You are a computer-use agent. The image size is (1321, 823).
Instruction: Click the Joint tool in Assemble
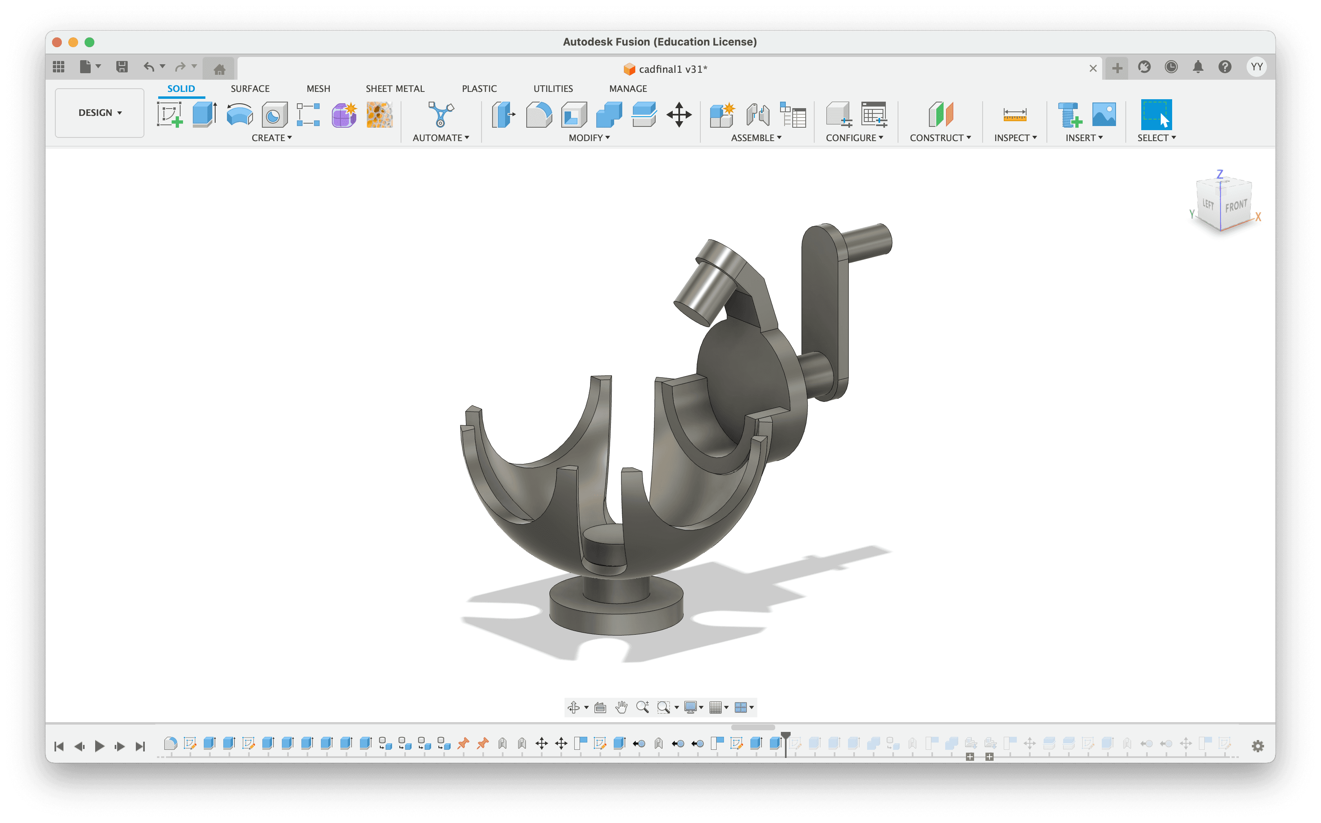(x=758, y=114)
